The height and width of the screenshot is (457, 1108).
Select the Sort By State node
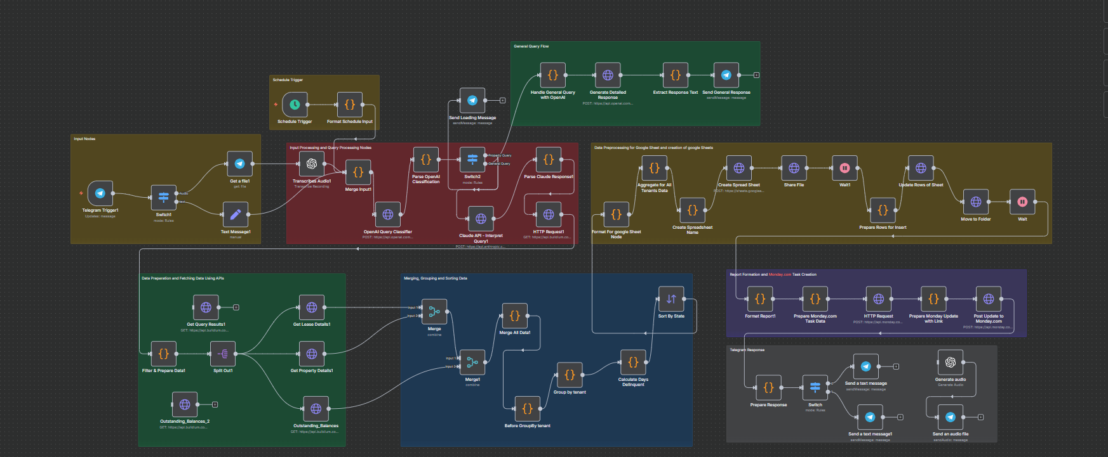tap(671, 299)
